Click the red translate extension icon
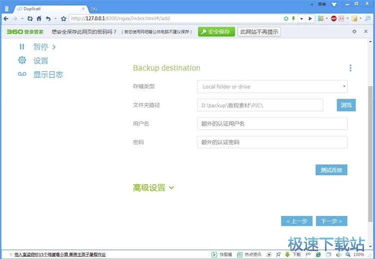The height and width of the screenshot is (259, 375). point(341,18)
